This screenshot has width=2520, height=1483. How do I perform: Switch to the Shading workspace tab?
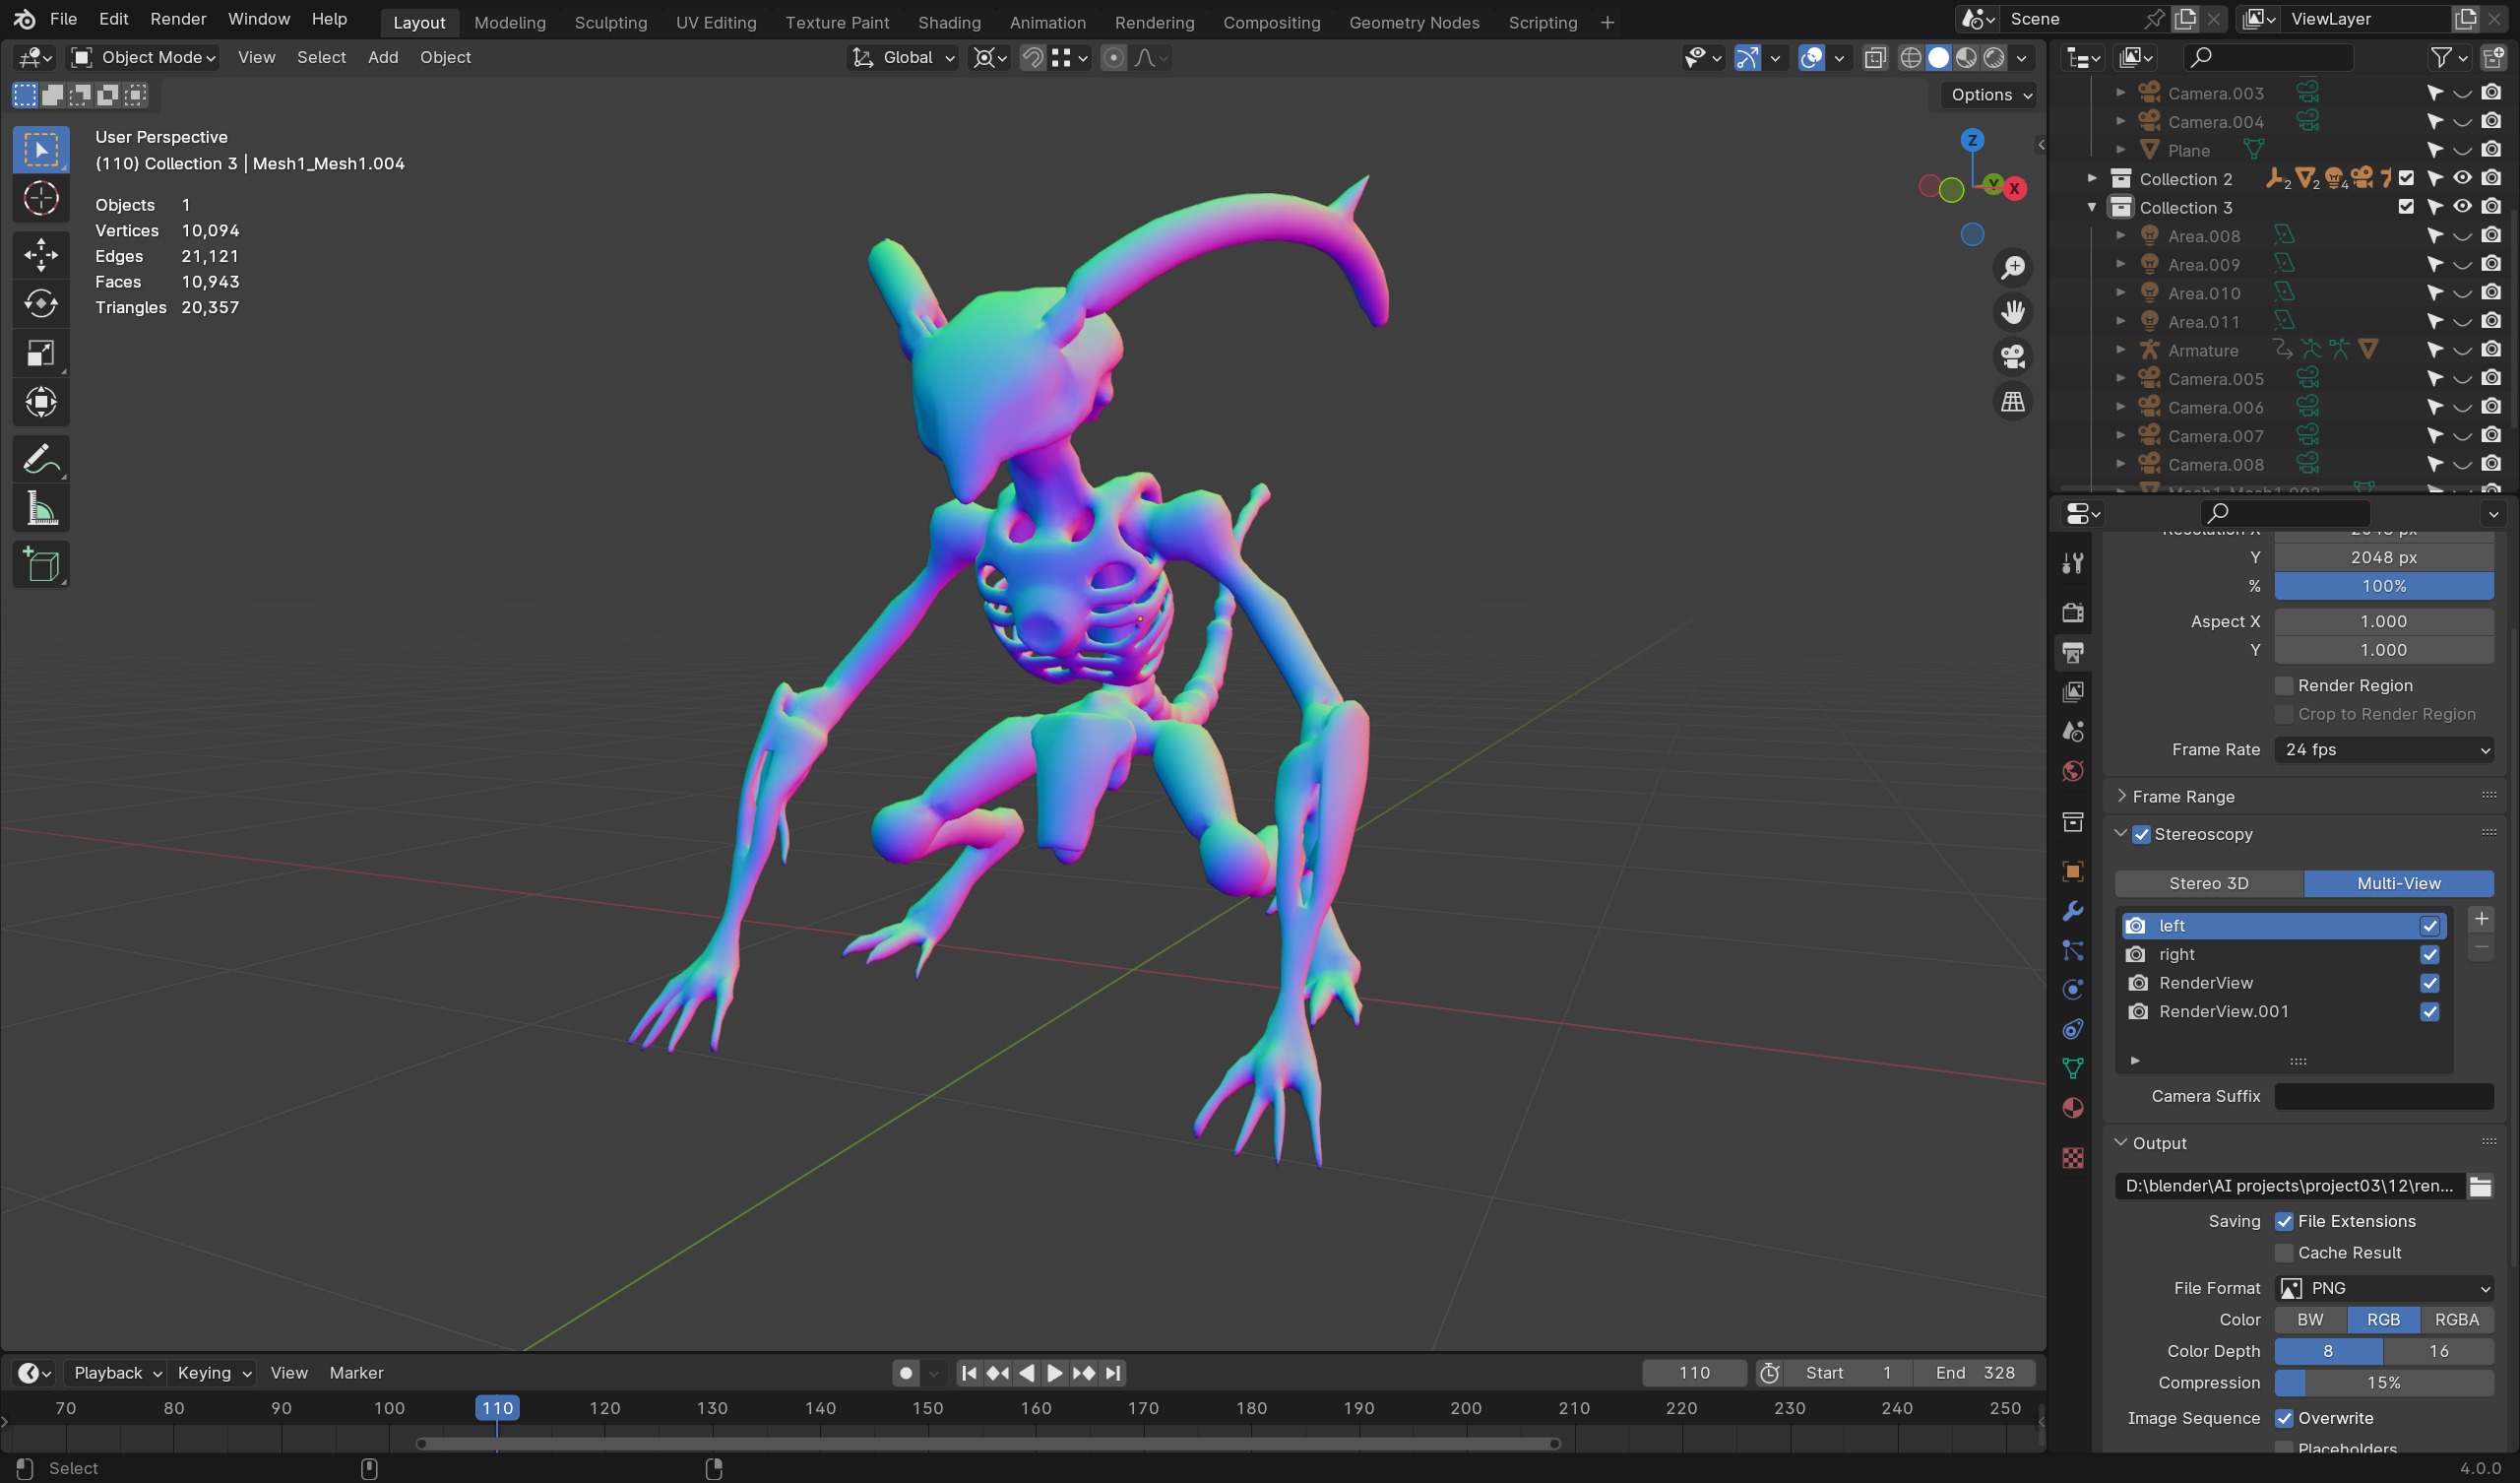949,22
